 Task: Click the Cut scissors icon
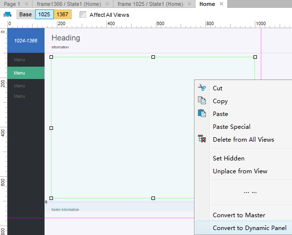pyautogui.click(x=202, y=87)
